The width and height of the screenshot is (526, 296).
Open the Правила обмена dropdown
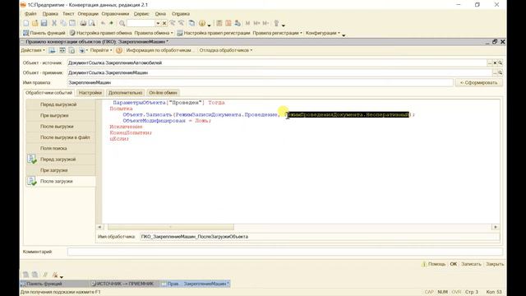154,33
